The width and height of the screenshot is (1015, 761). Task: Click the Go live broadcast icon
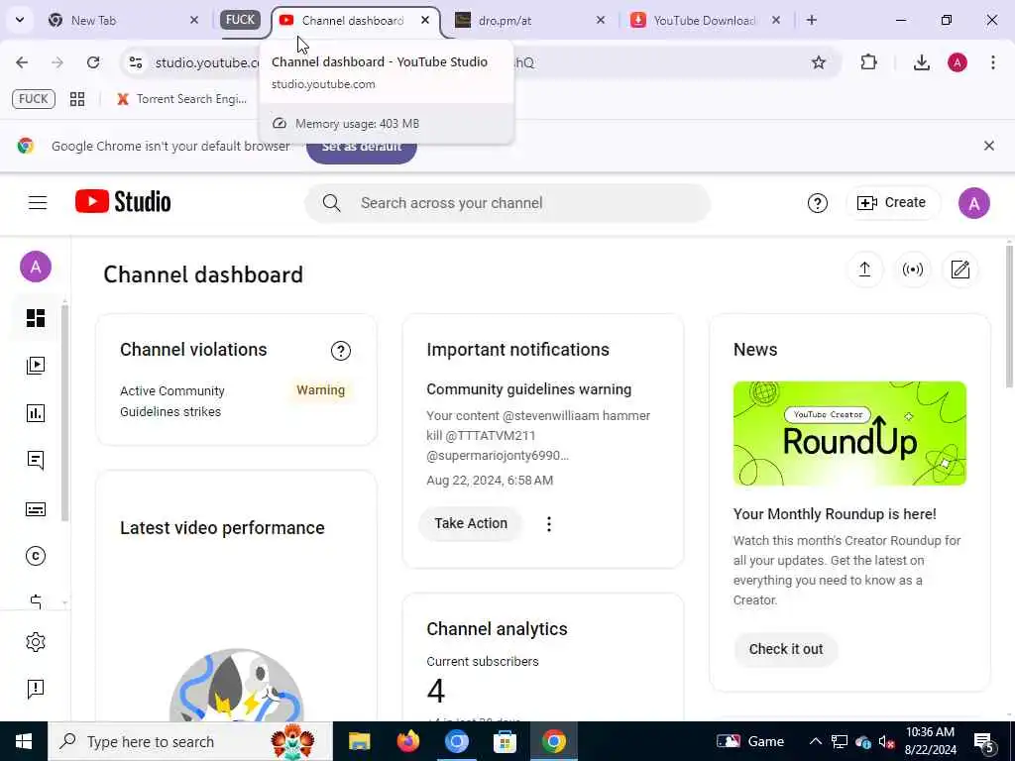pos(913,270)
